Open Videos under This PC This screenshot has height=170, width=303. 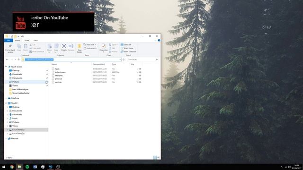pos(15,126)
